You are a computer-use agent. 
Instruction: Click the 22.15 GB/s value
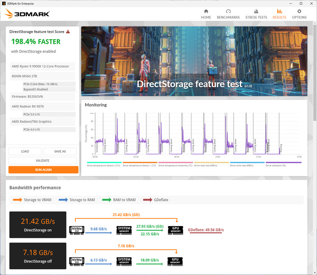pyautogui.click(x=150, y=234)
